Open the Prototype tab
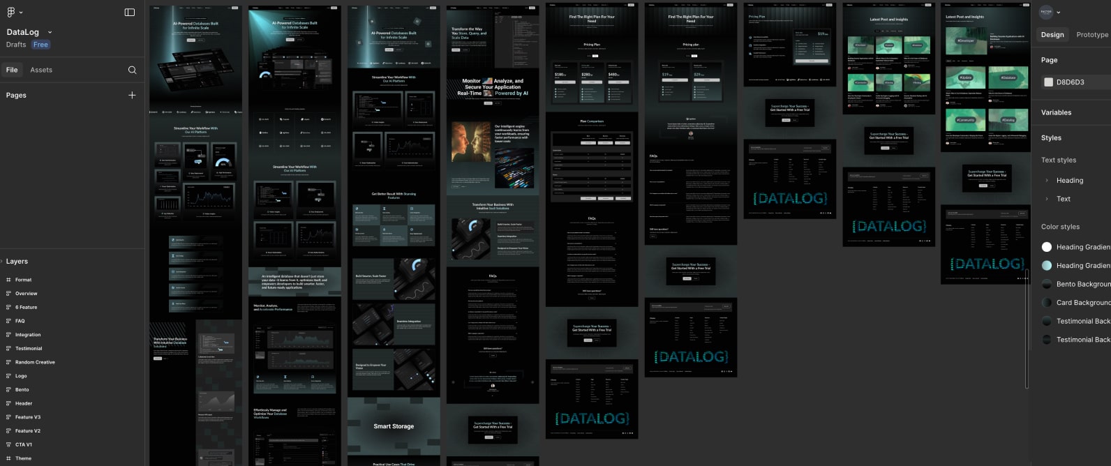The image size is (1111, 466). (x=1092, y=35)
